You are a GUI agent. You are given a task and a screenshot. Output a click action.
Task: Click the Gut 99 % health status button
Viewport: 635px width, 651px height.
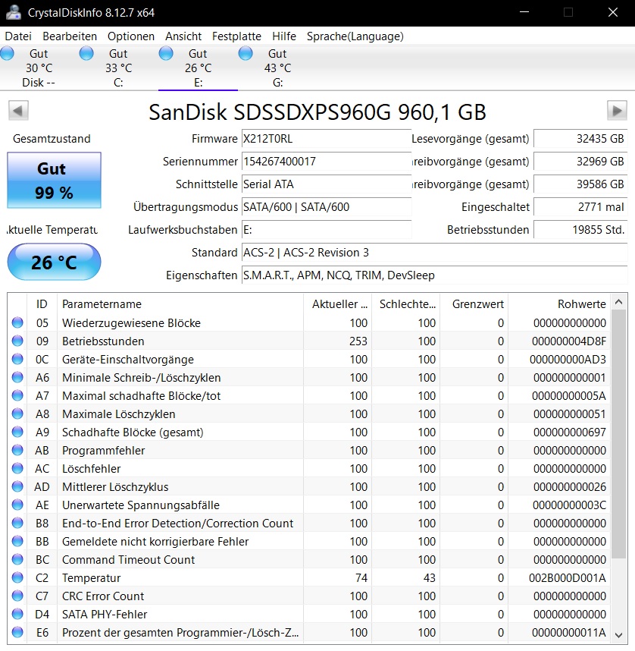click(54, 180)
